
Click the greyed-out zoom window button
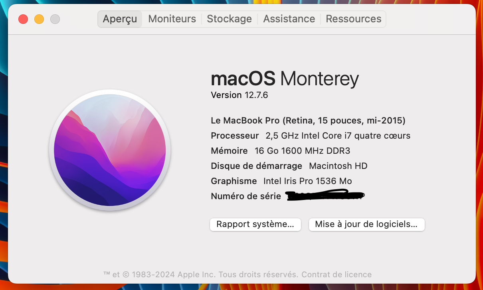pos(55,19)
